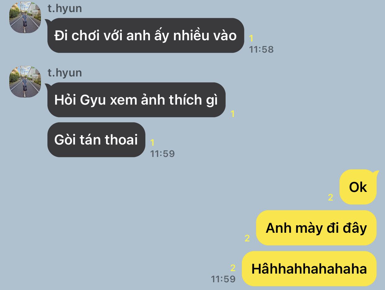Tap read count 1 beside 'Đi chơi' message
The image size is (385, 290).
tap(251, 38)
